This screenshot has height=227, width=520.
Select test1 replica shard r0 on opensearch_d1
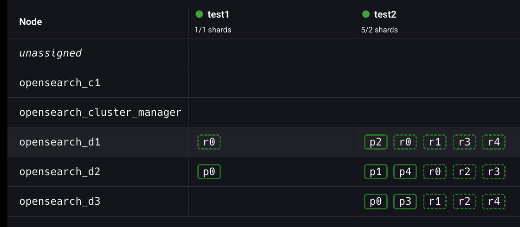click(x=209, y=142)
